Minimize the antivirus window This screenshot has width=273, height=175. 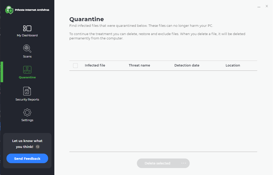[259, 6]
